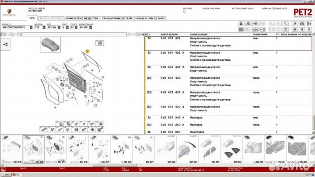Open the Стандартные детали tab

tap(116, 18)
